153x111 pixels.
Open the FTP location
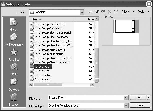[x=14, y=69]
